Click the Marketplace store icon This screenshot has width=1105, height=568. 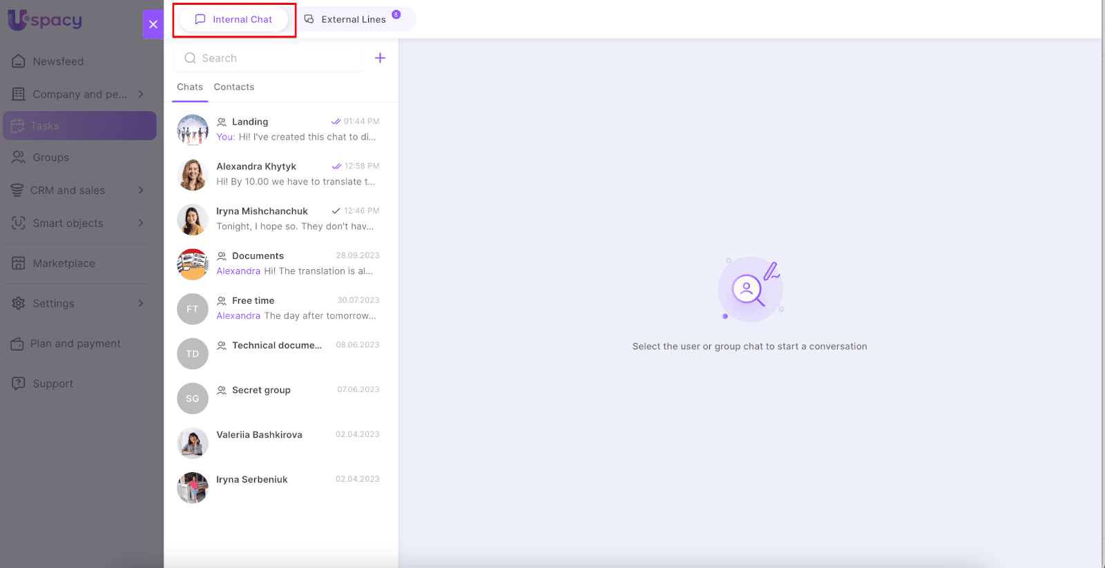click(x=19, y=263)
